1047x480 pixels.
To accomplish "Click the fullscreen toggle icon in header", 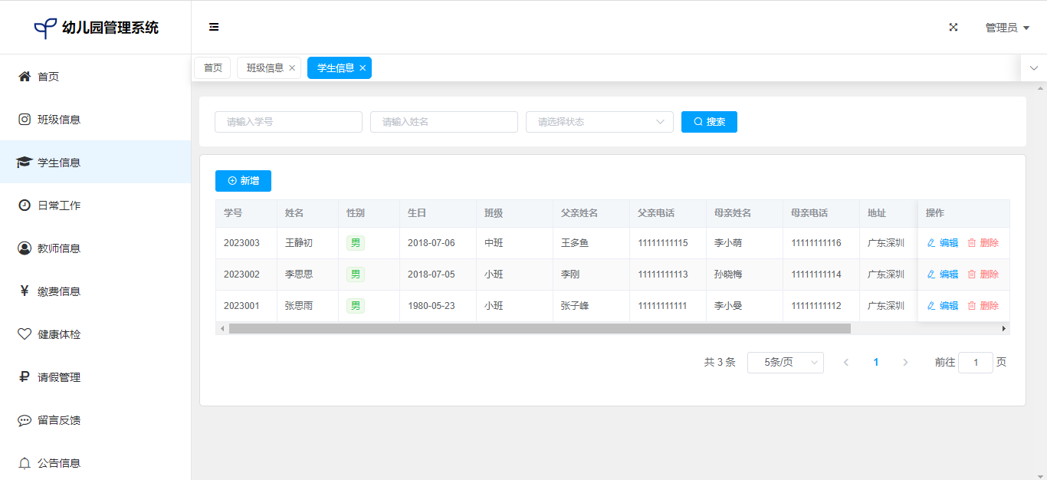I will click(953, 27).
